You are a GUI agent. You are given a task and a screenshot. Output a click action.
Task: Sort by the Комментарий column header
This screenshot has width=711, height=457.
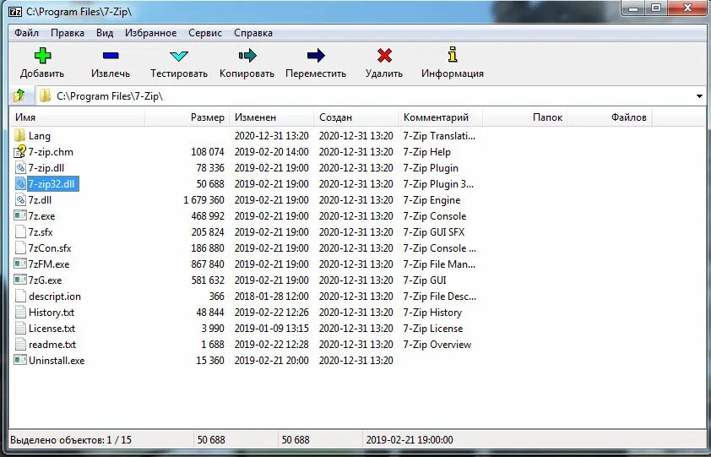point(440,117)
